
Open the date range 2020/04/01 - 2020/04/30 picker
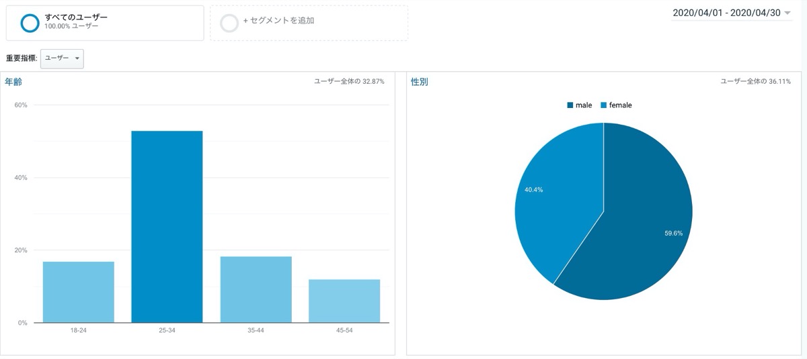[732, 13]
